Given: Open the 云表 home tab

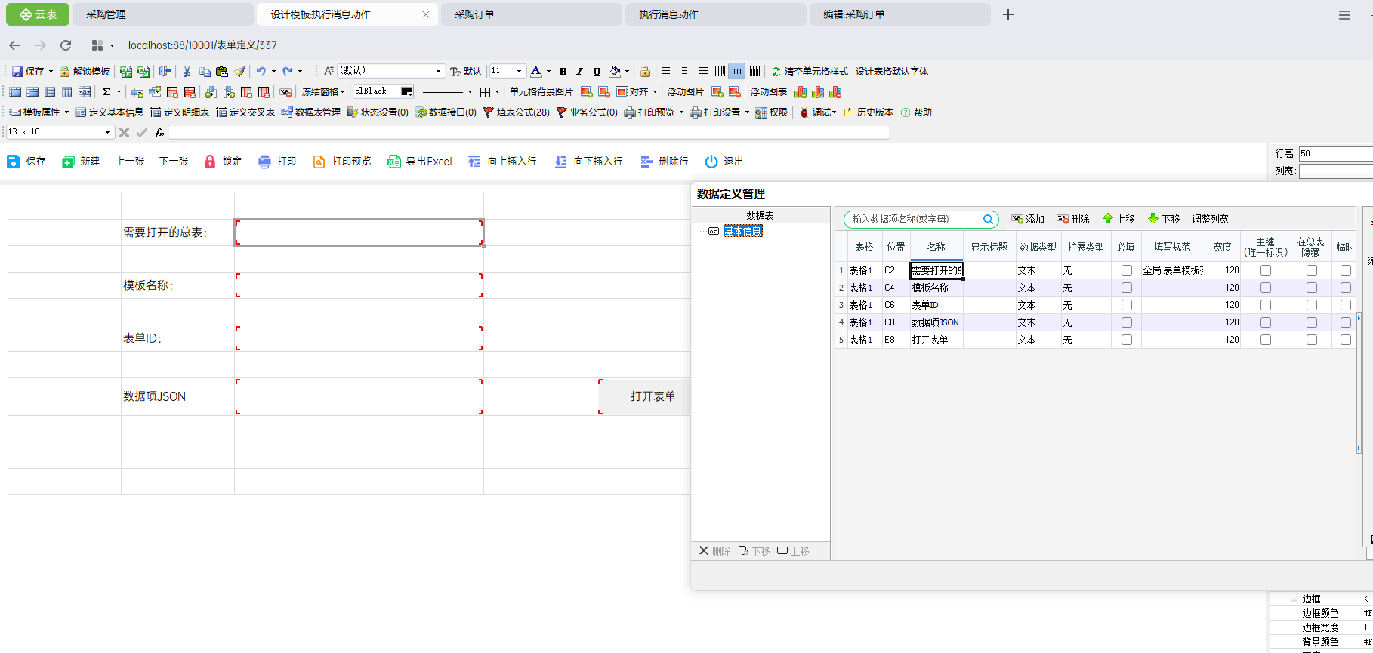Looking at the screenshot, I should [38, 14].
